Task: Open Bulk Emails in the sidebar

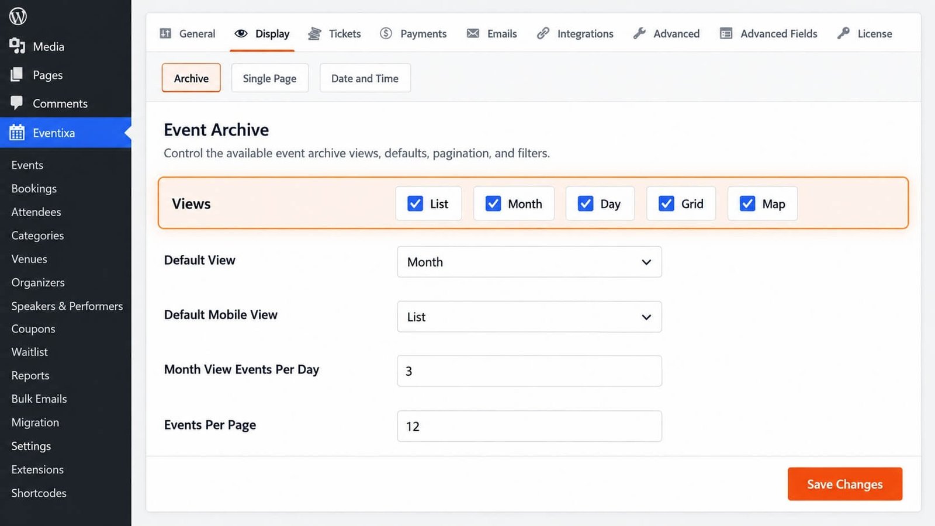Action: 39,399
